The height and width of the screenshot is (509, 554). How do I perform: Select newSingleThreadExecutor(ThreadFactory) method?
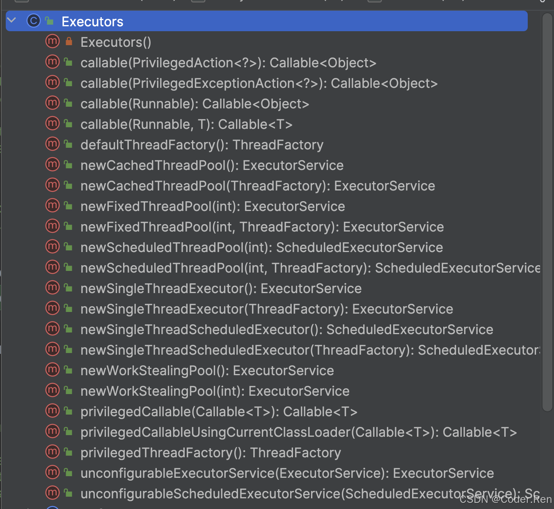point(267,309)
